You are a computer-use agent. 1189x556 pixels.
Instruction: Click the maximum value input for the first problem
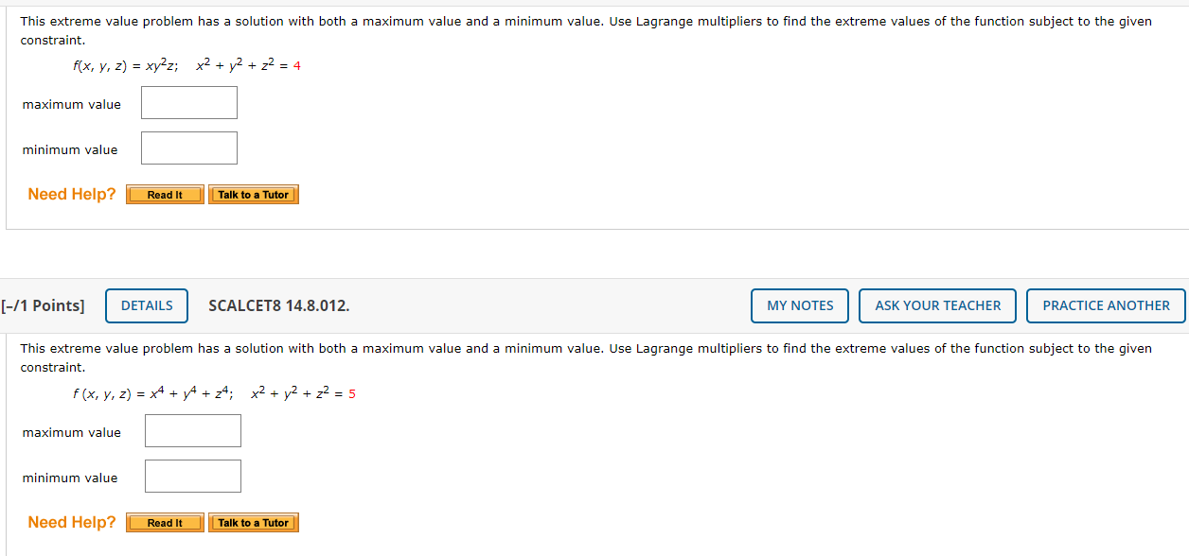point(188,102)
